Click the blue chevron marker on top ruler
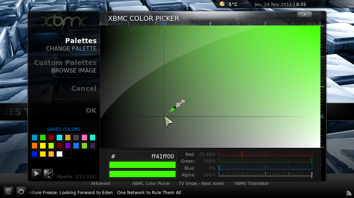The height and width of the screenshot is (198, 354). [164, 23]
